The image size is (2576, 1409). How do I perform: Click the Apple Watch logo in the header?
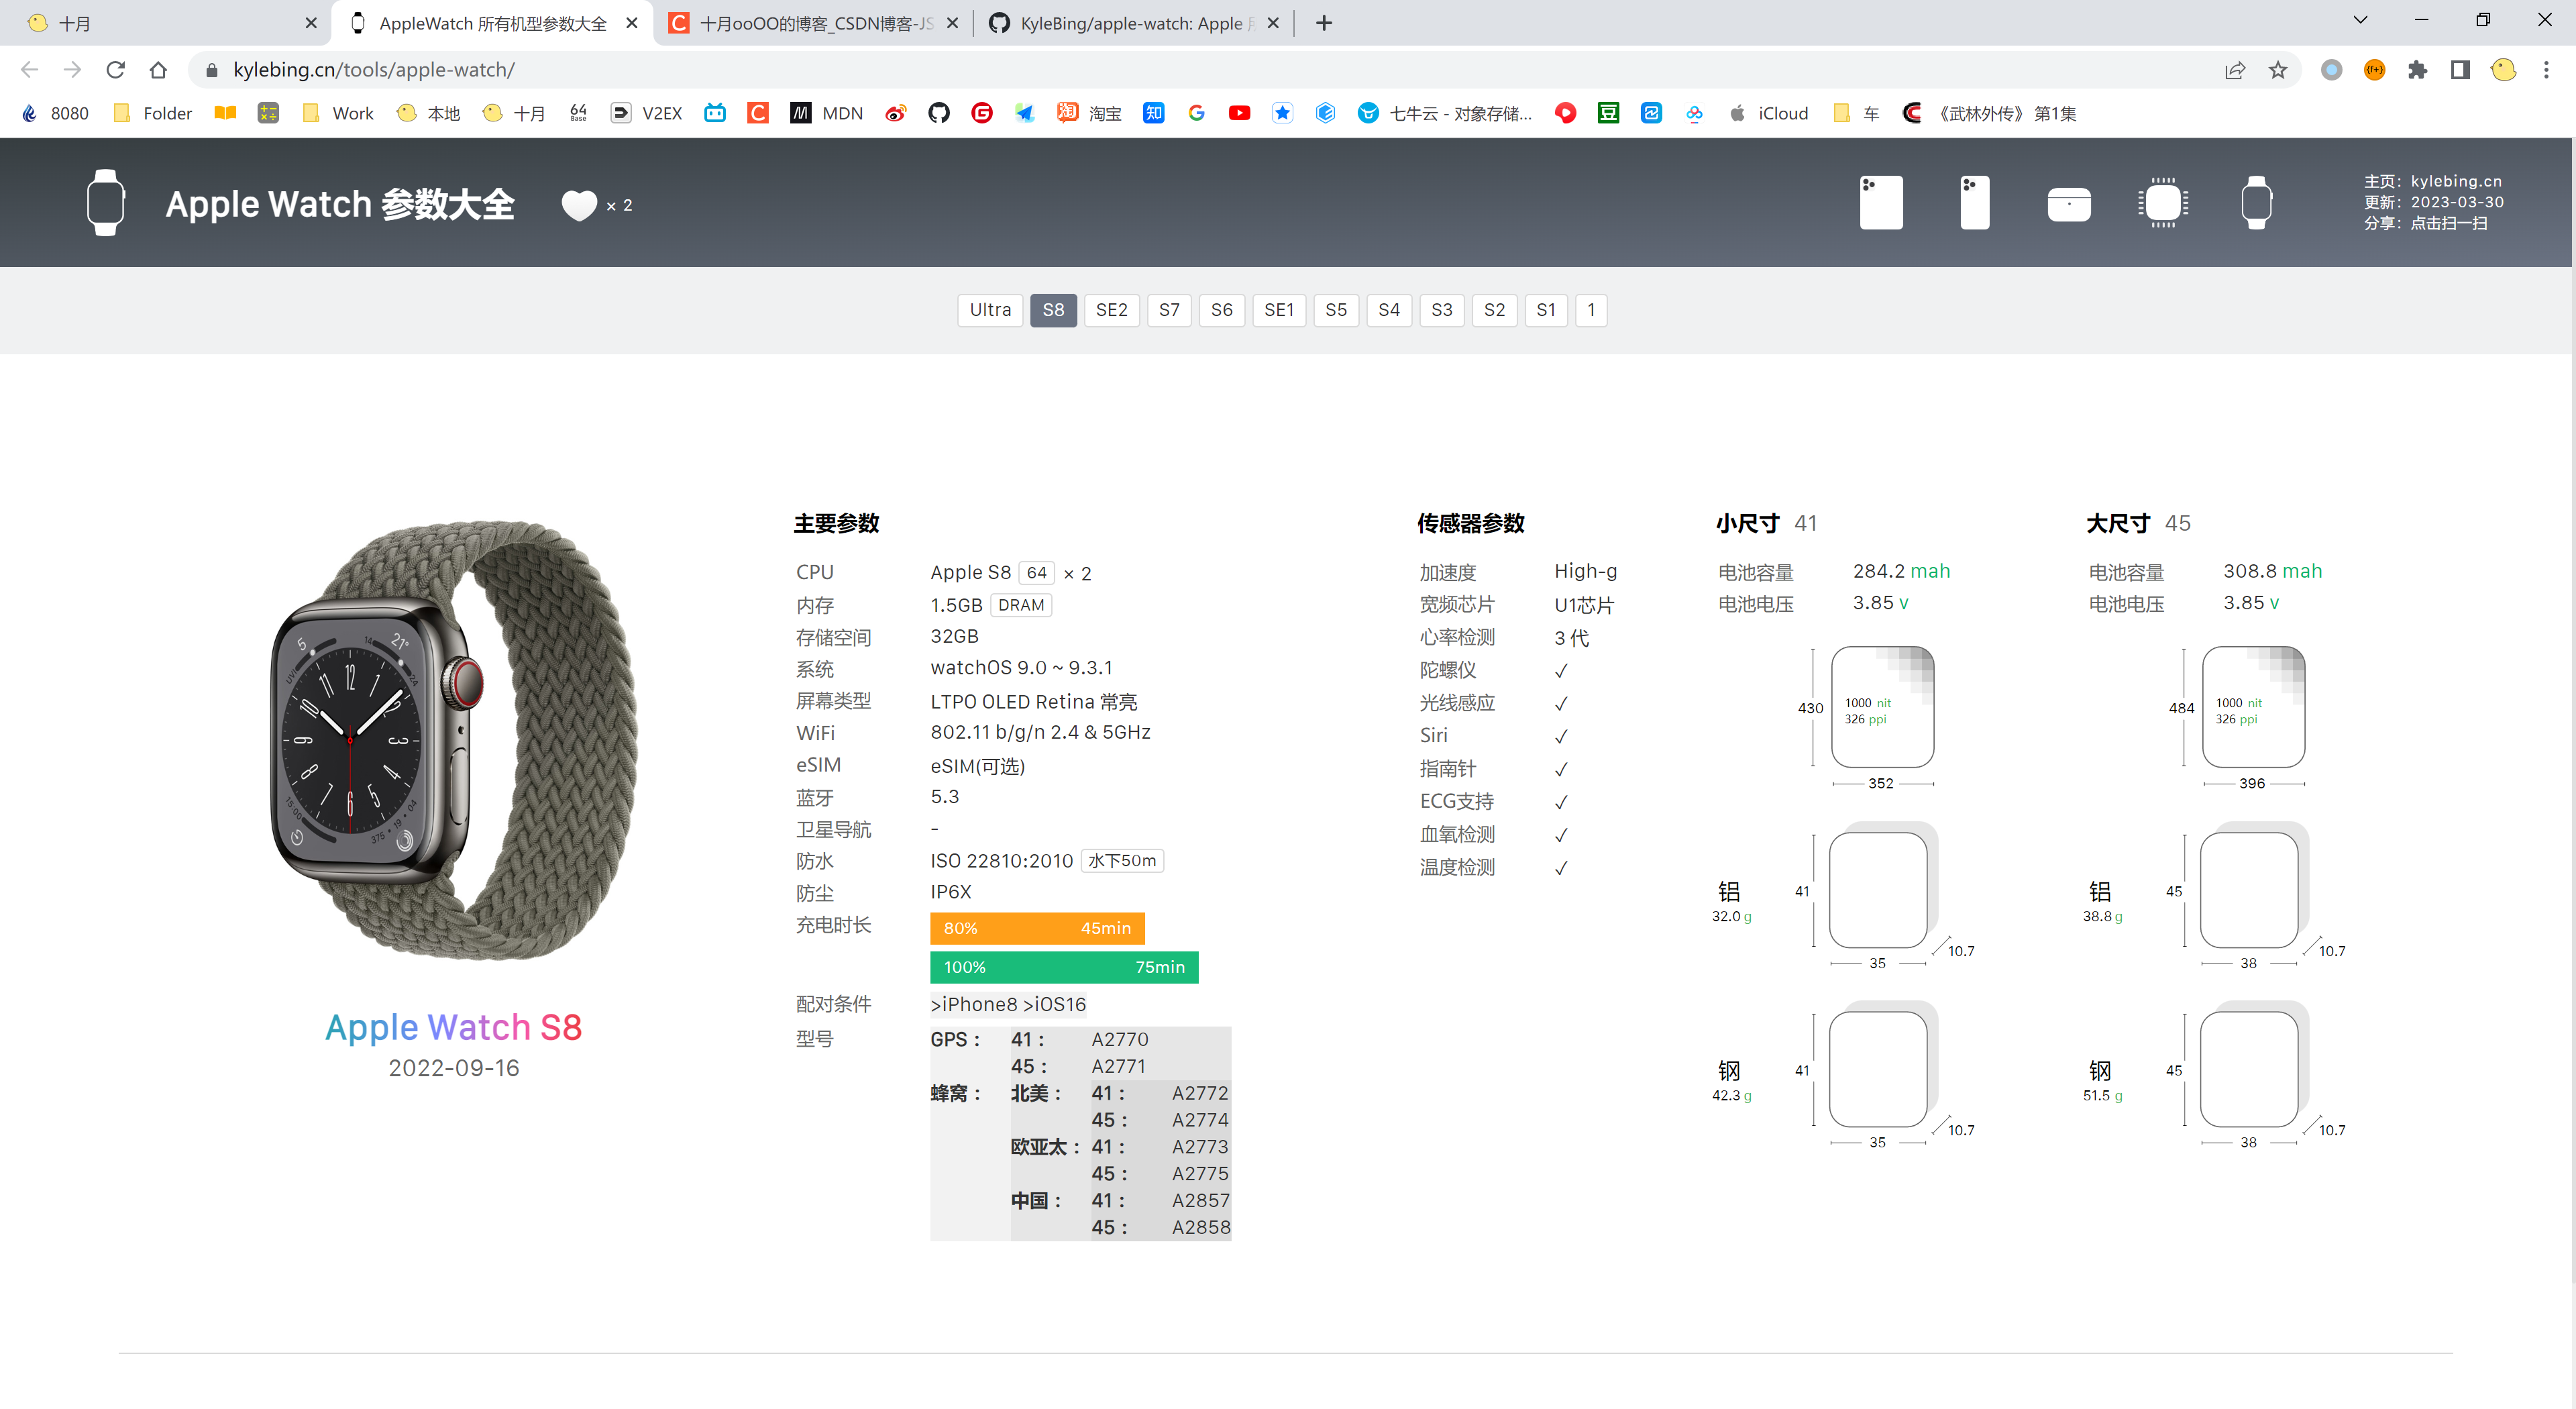click(x=106, y=202)
